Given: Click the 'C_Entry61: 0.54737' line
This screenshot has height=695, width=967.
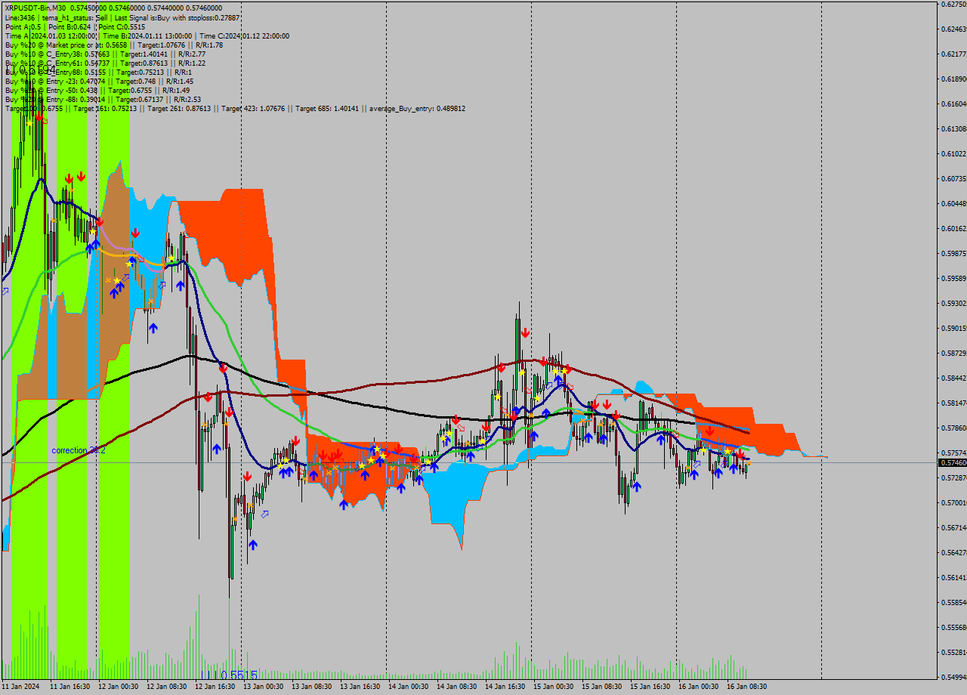Looking at the screenshot, I should tap(105, 63).
